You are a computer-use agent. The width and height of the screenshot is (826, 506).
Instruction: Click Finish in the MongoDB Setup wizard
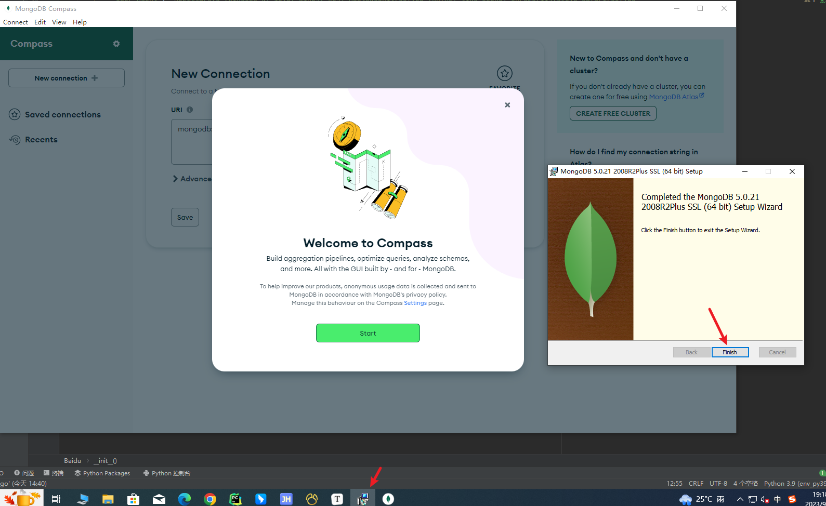(x=730, y=352)
